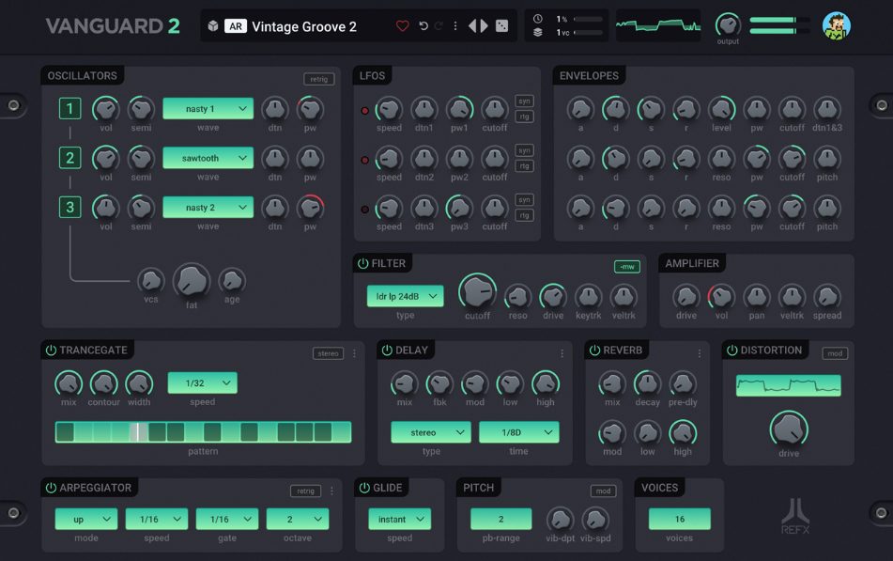
Task: Click the filter cutoff knob
Action: click(x=477, y=292)
